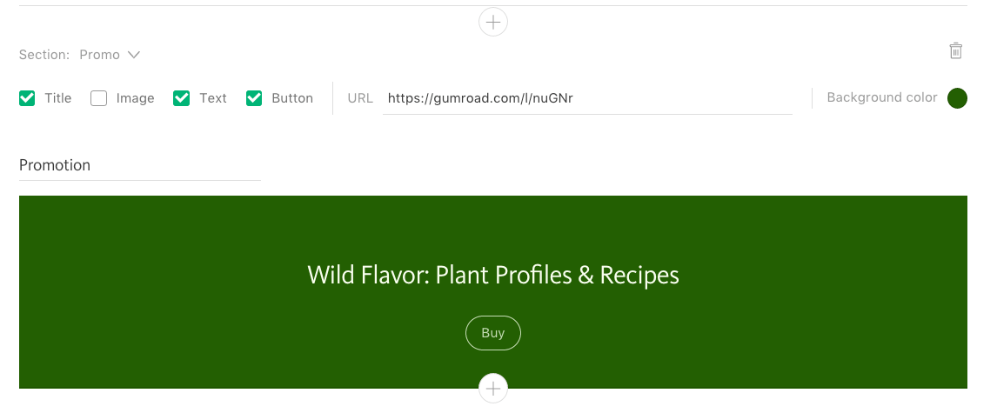Expand the chevron arrow next to Promo
This screenshot has width=997, height=413.
pyautogui.click(x=133, y=55)
